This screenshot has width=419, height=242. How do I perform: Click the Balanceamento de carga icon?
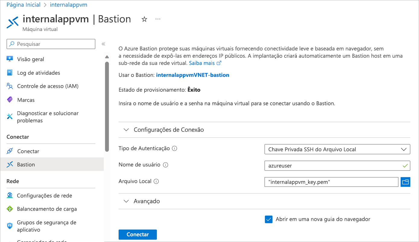pos(10,209)
